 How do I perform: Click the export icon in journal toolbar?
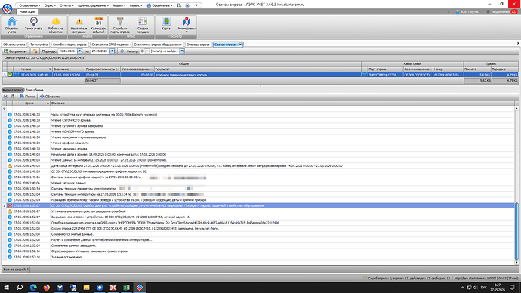click(13, 97)
